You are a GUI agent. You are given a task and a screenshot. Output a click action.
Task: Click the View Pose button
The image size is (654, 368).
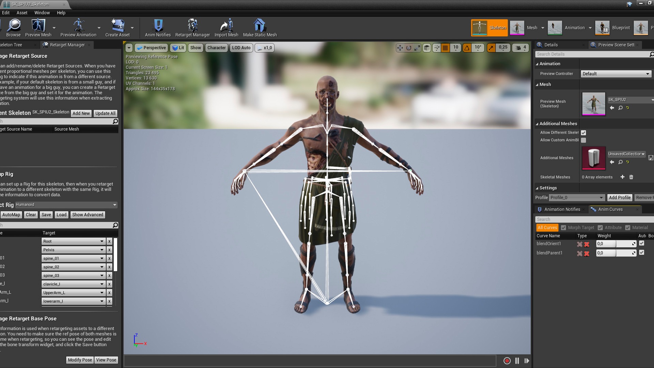pos(106,360)
